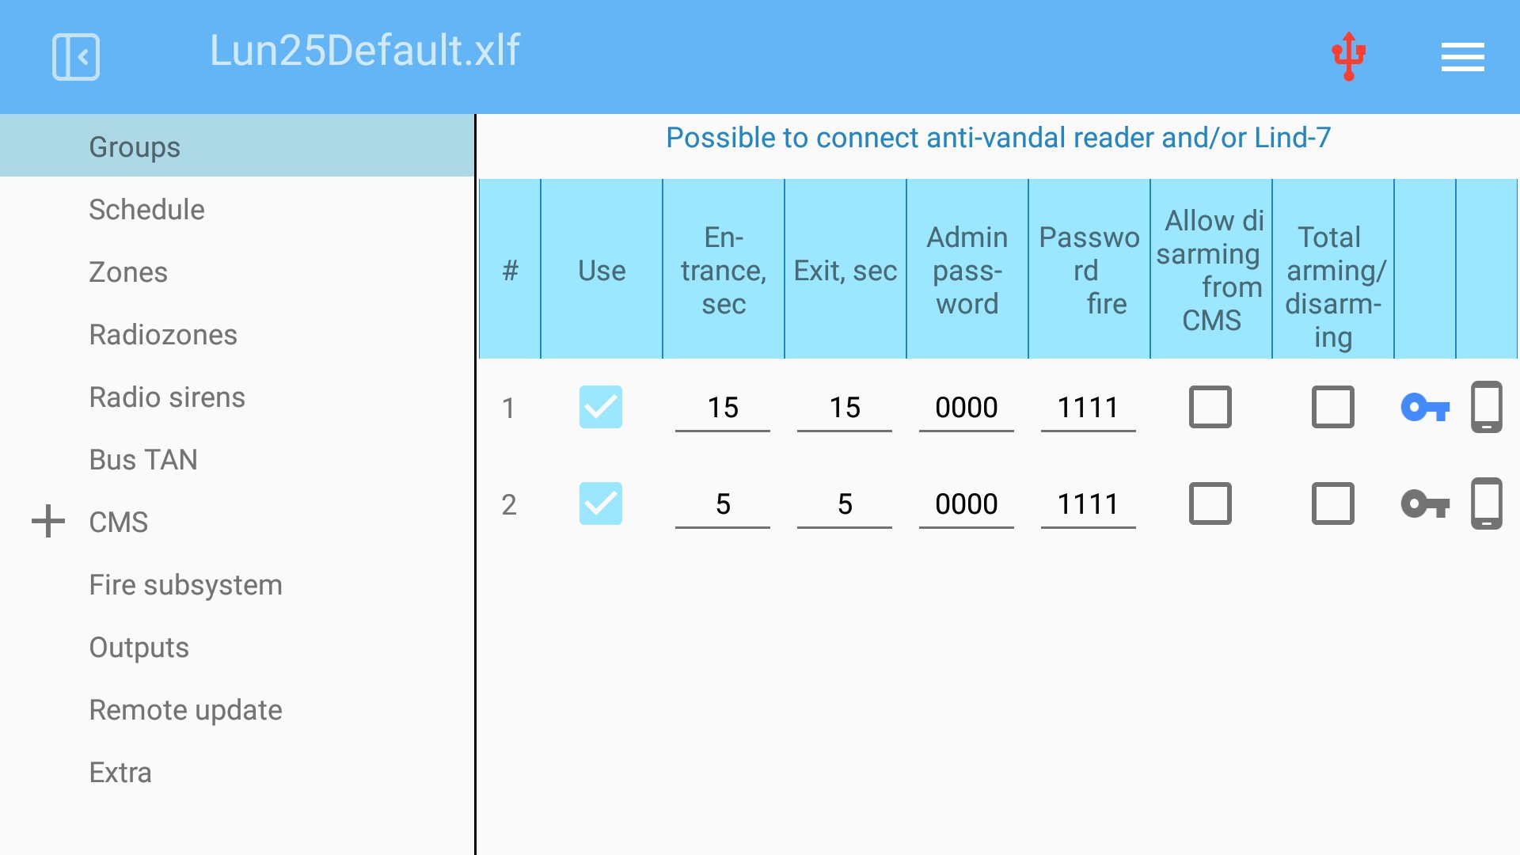This screenshot has height=855, width=1520.
Task: Enable Total arming/disarming for group 2
Action: coord(1333,503)
